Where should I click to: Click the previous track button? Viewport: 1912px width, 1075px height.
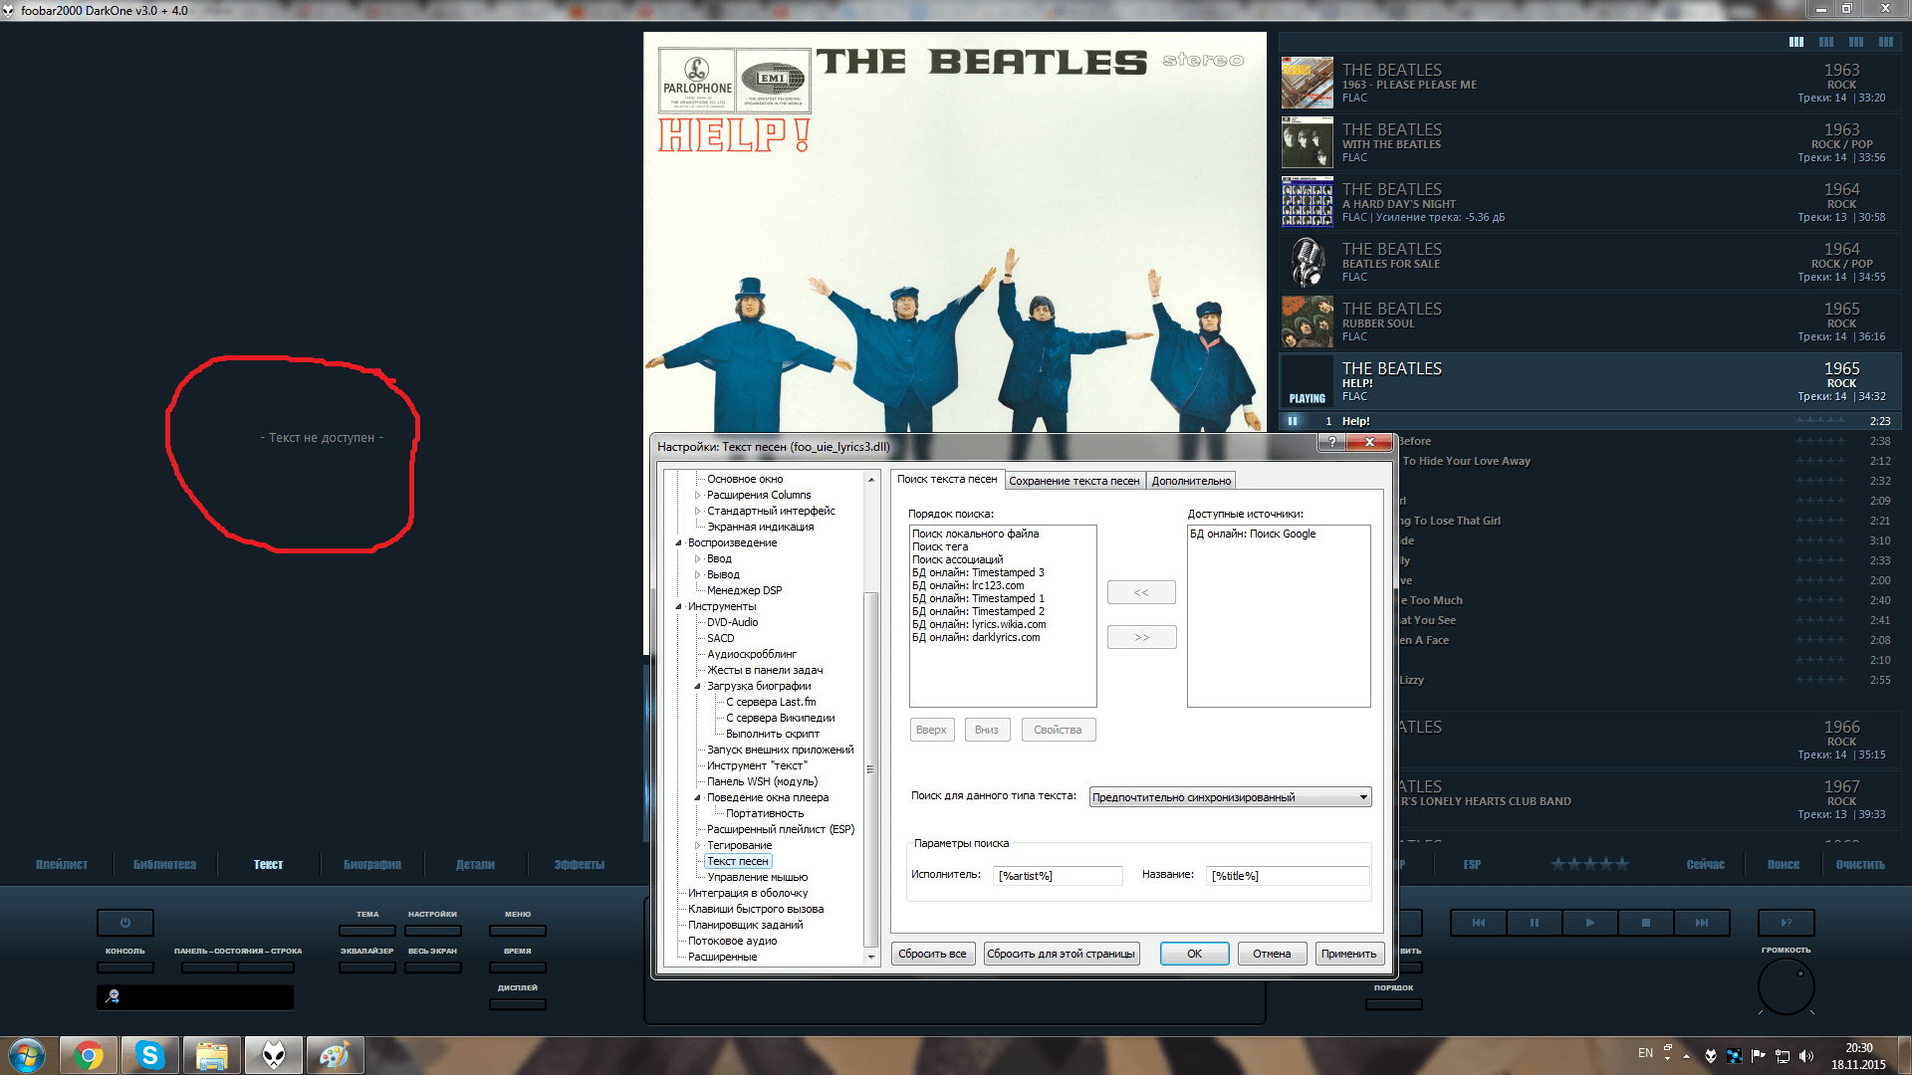point(1478,923)
